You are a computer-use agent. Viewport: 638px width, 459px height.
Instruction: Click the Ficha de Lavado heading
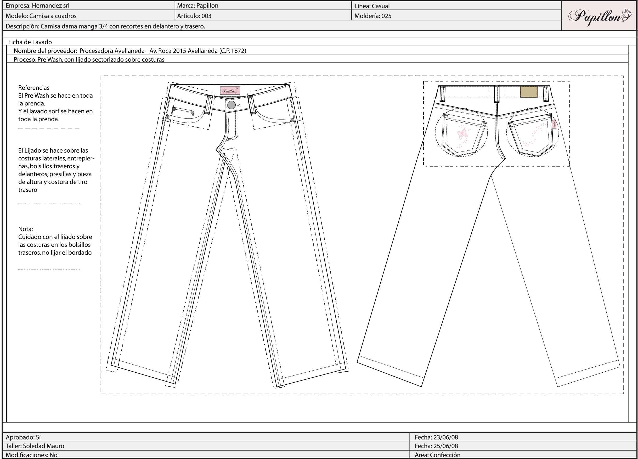30,42
